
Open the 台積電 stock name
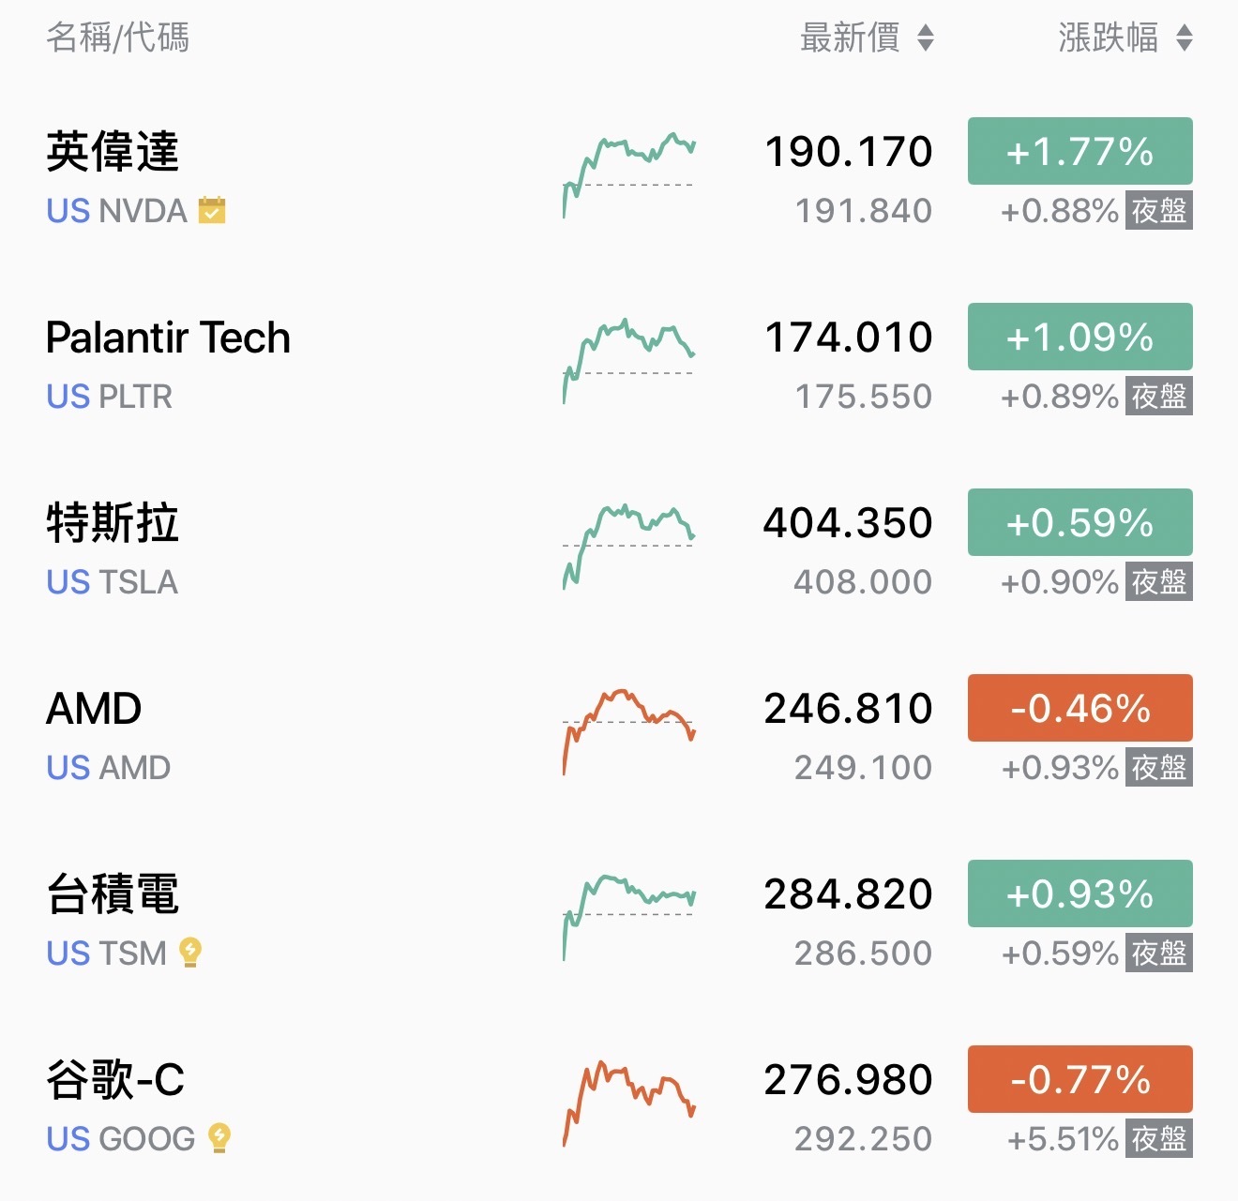[113, 893]
